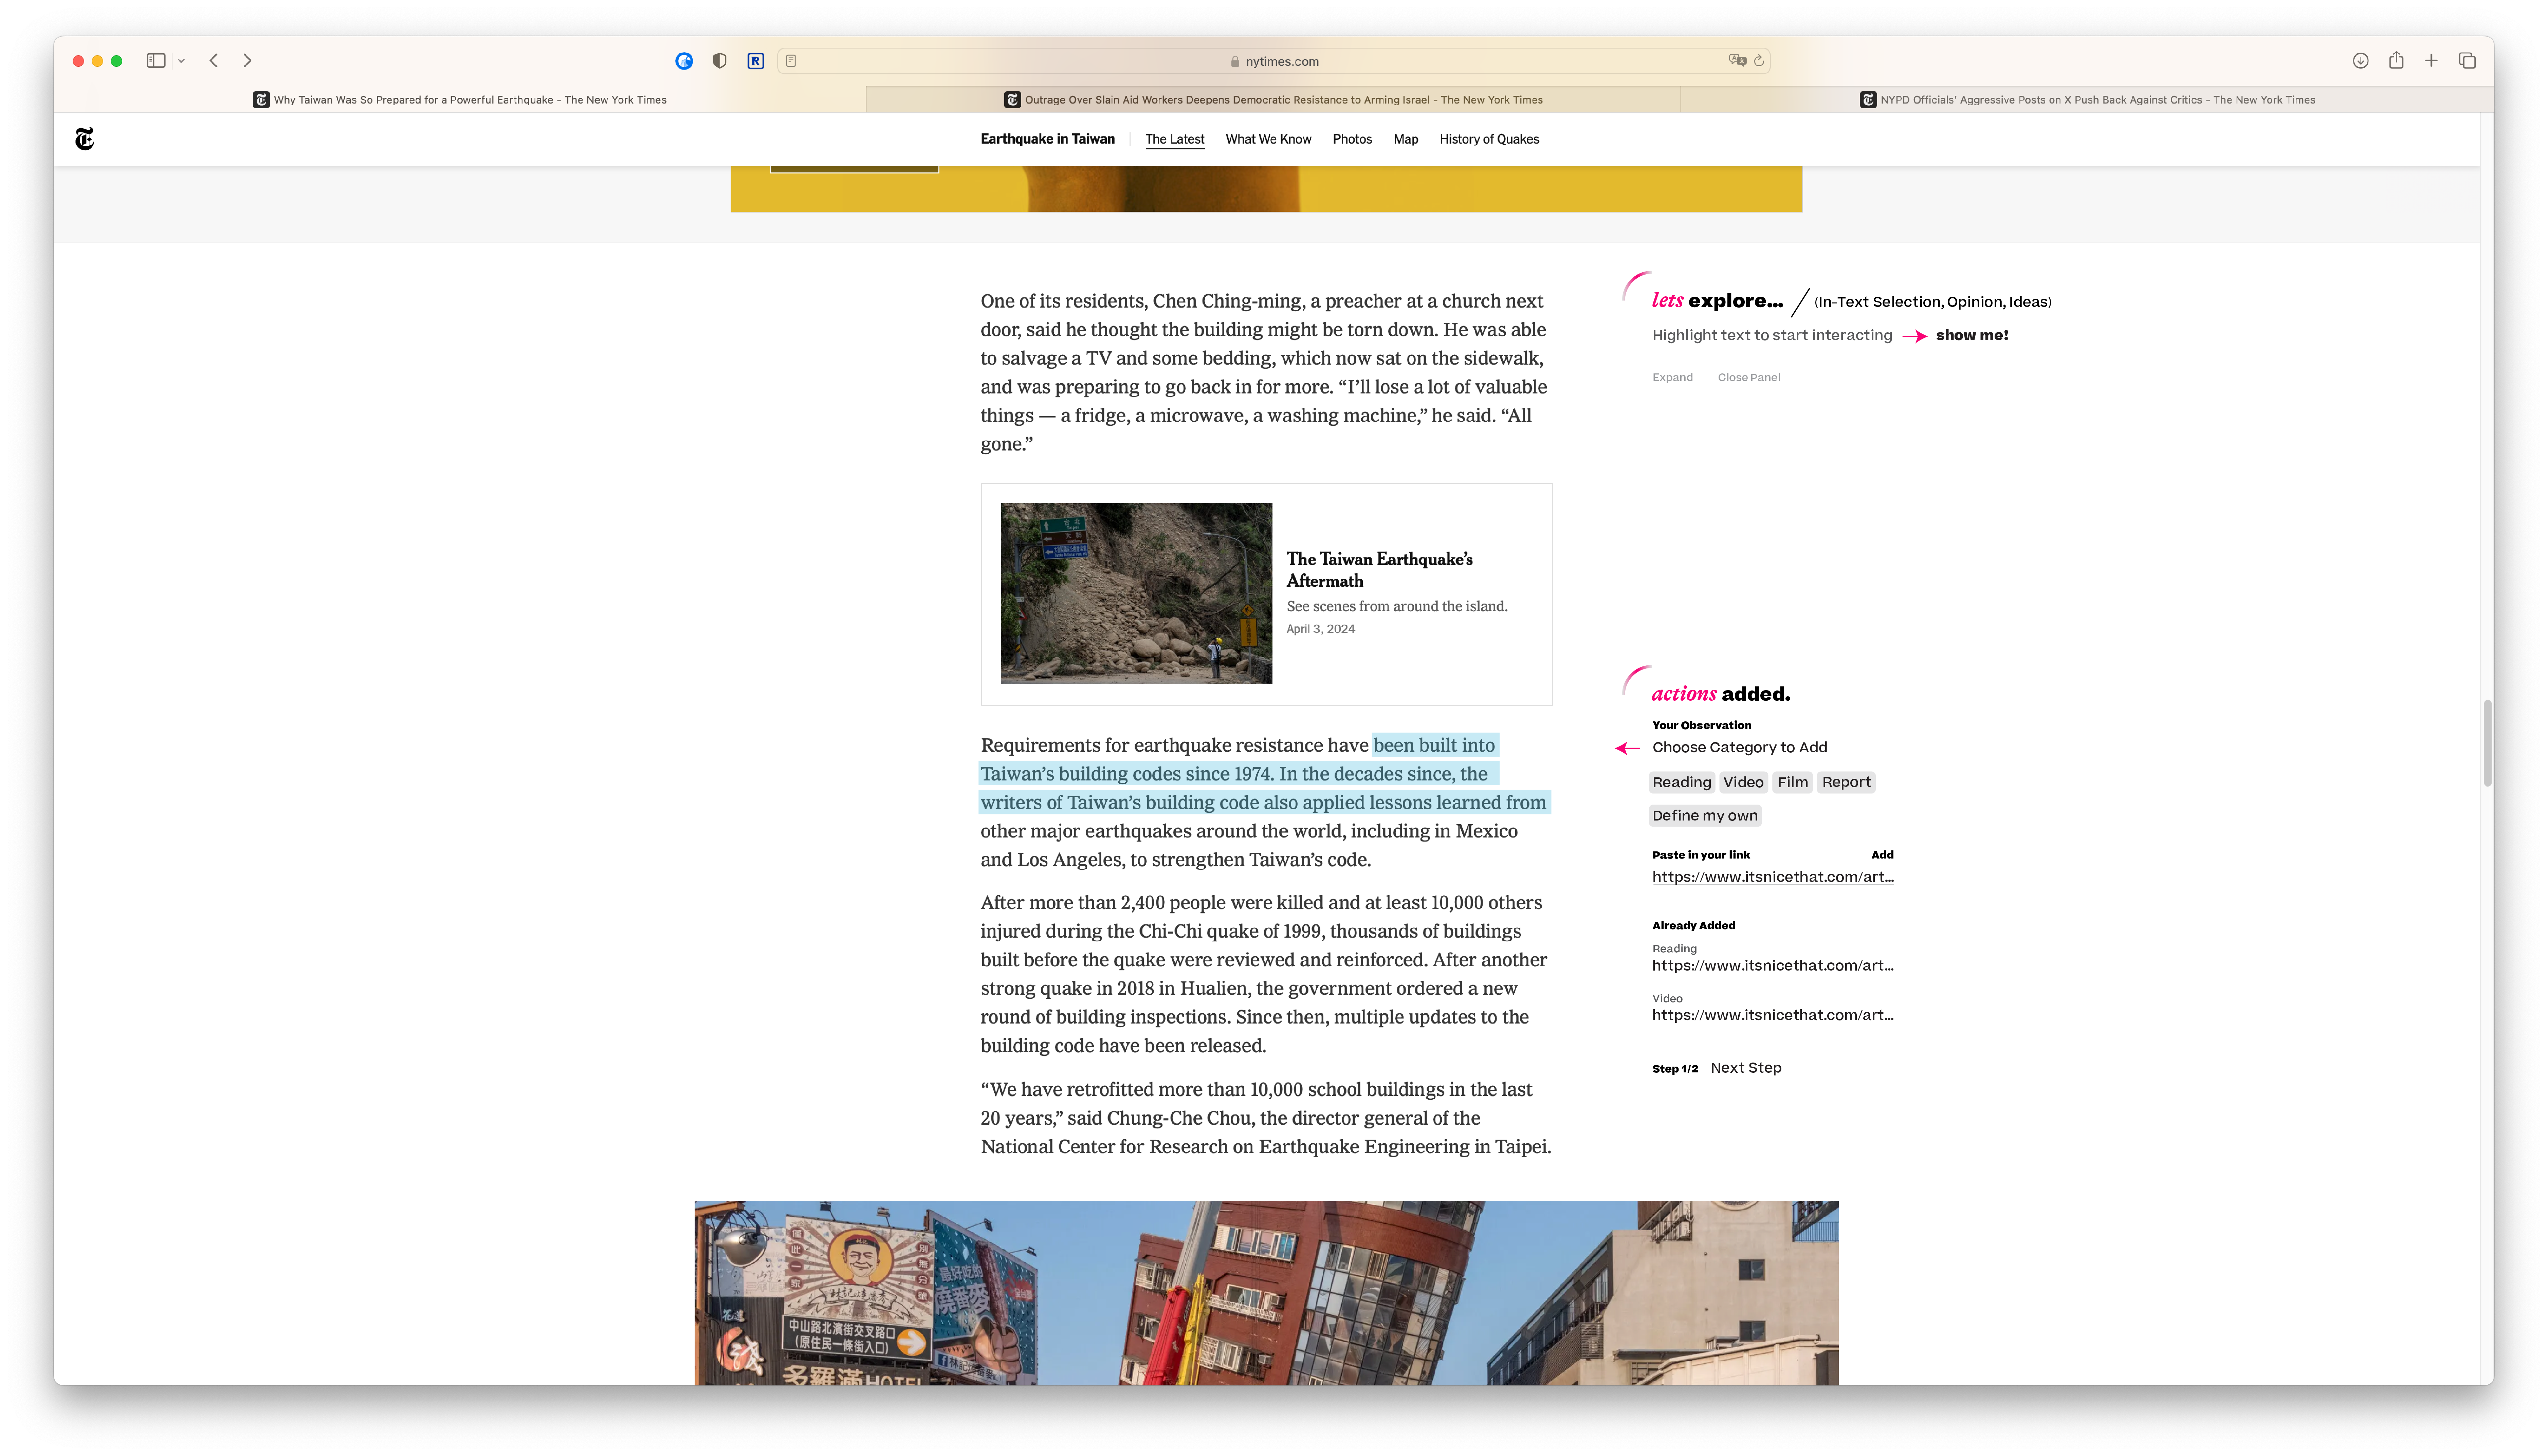Image resolution: width=2548 pixels, height=1456 pixels.
Task: Click the New York Times logo icon
Action: pos(85,139)
